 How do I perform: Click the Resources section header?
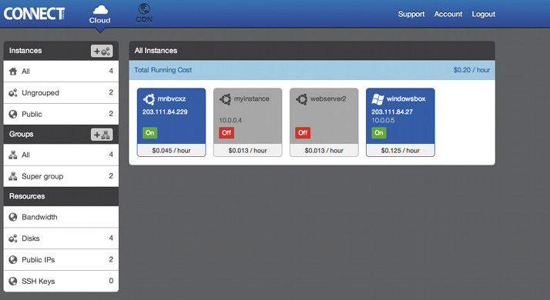point(61,196)
